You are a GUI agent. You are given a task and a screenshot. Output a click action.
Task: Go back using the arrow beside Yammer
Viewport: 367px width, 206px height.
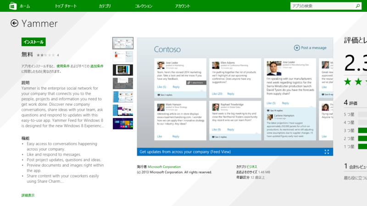coord(14,23)
